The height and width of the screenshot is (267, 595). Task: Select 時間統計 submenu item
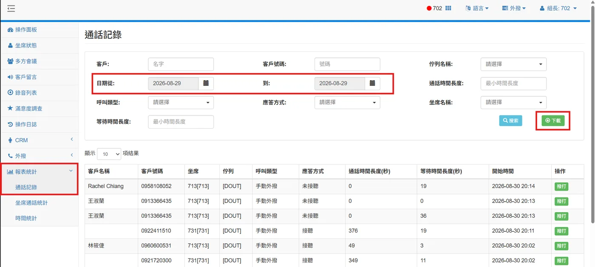click(26, 218)
